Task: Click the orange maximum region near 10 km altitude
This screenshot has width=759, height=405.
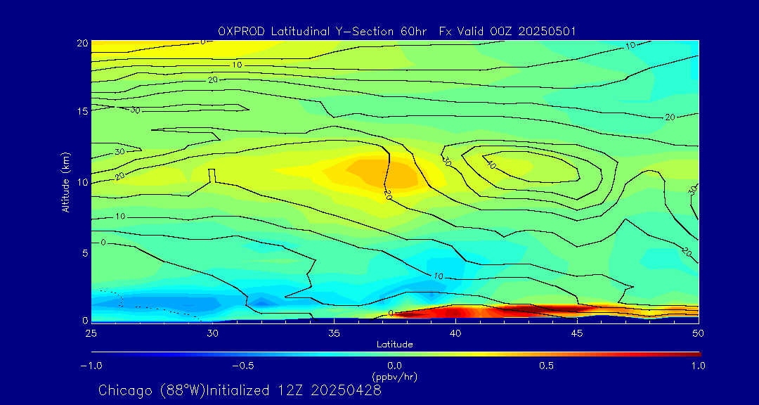Action: (382, 174)
